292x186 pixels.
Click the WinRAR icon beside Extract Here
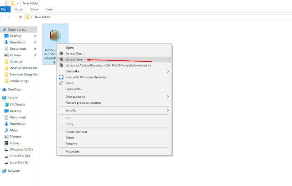[61, 59]
